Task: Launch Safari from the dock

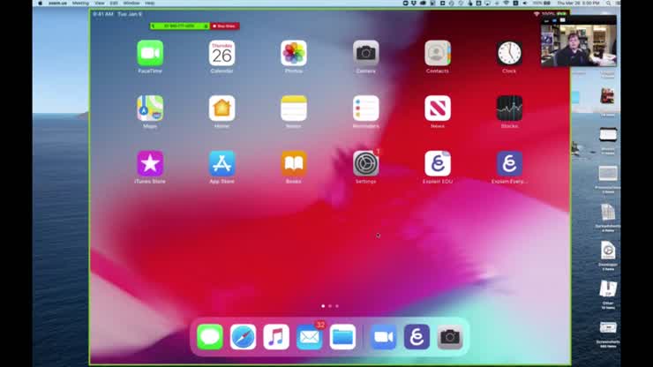Action: 243,337
